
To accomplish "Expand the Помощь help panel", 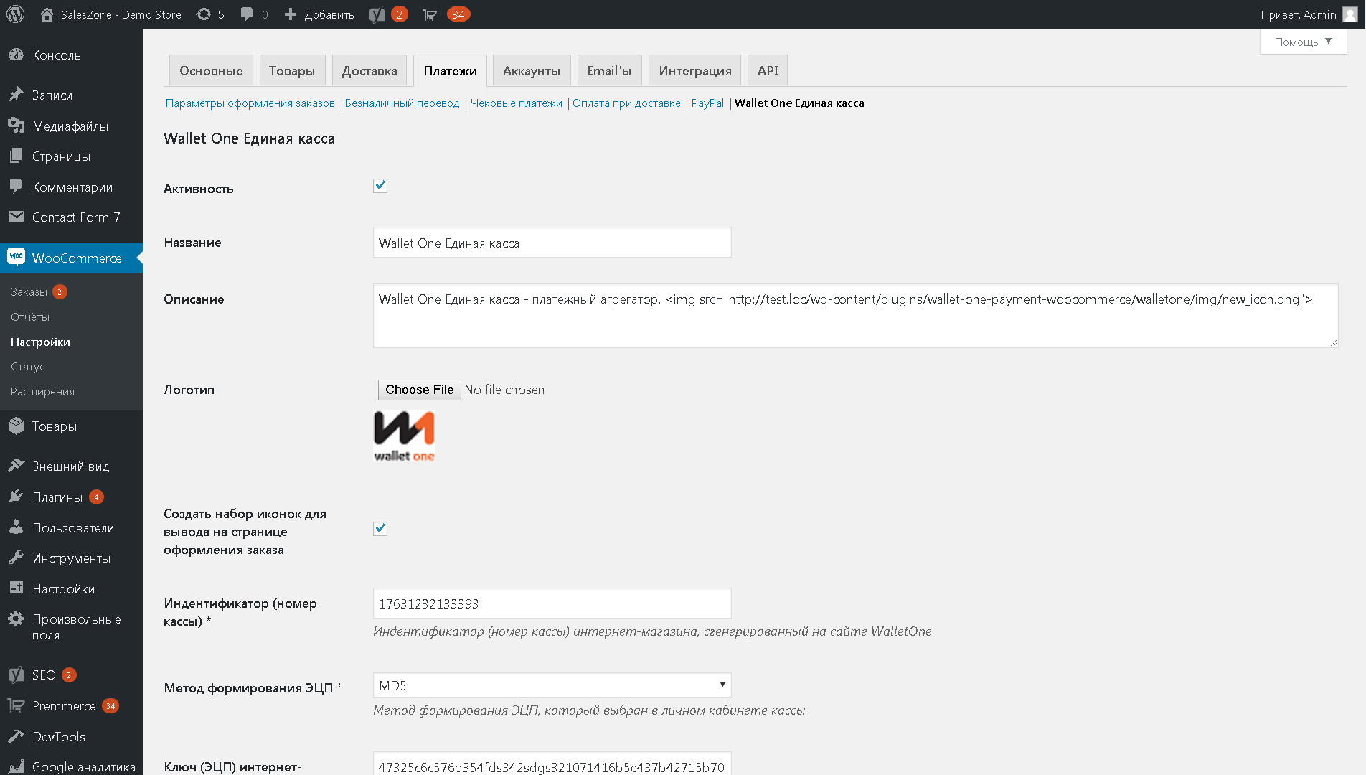I will click(1303, 42).
